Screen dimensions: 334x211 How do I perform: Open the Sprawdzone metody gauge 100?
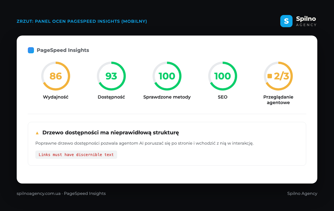pyautogui.click(x=167, y=76)
